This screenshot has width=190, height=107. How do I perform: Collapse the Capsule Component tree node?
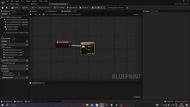(3, 20)
